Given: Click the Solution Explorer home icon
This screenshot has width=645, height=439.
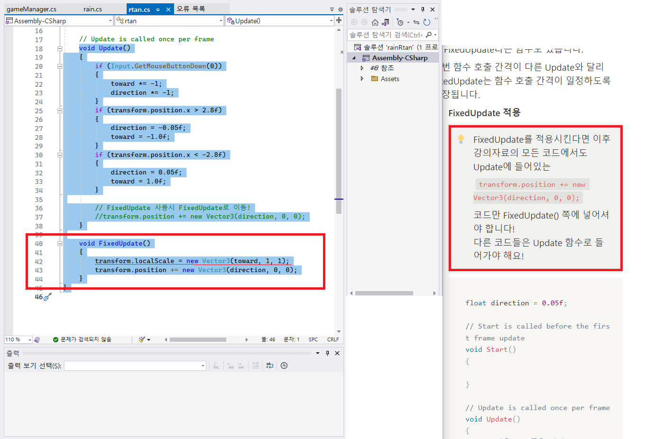Looking at the screenshot, I should (x=375, y=22).
